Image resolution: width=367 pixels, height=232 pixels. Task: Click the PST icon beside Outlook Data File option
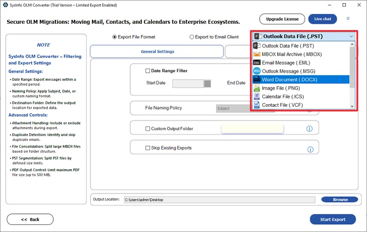click(x=257, y=46)
